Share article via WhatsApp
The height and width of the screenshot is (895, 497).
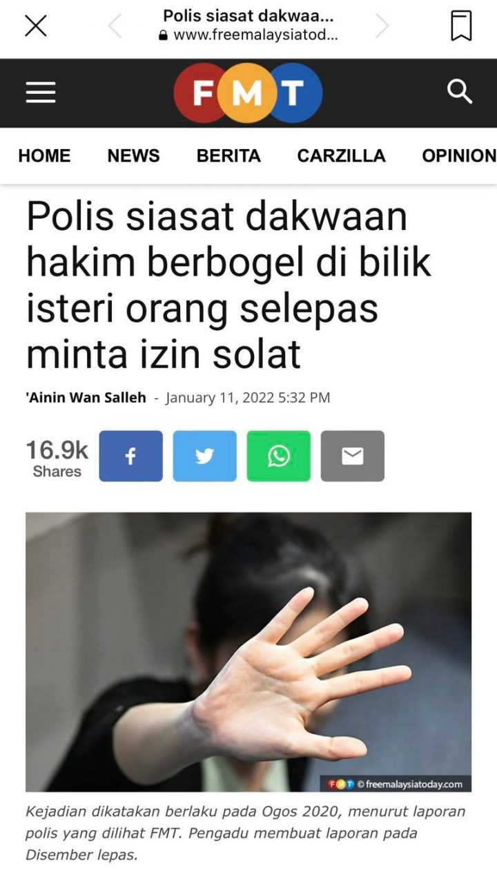(279, 456)
